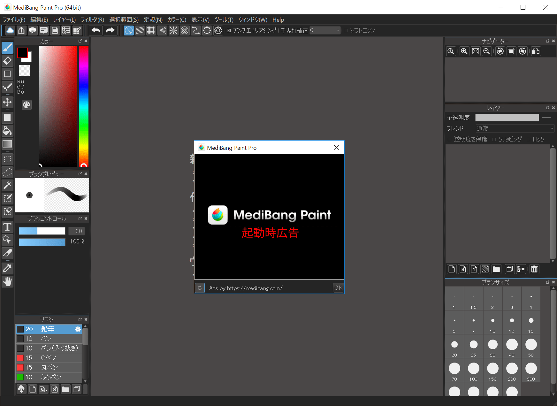The width and height of the screenshot is (557, 406).
Task: Open the 手ぶれ補正 correction dropdown
Action: (x=337, y=30)
